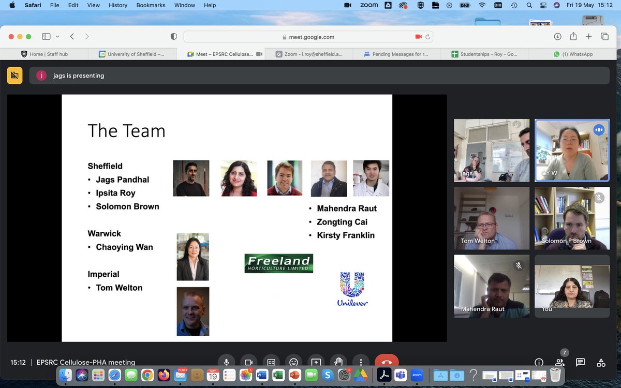Screen dimensions: 621x388
Task: Show Safari downloads
Action: 557,37
